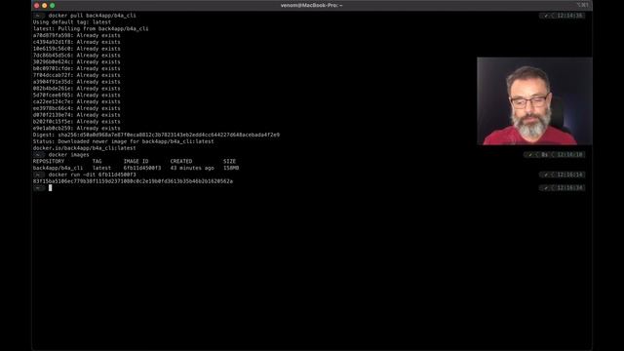Click the 'latest: Pulling from back4app/b4a_cli' line
The width and height of the screenshot is (624, 351).
click(91, 28)
